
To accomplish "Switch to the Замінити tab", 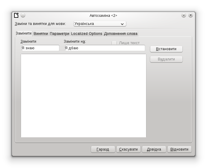I will click(24, 34).
